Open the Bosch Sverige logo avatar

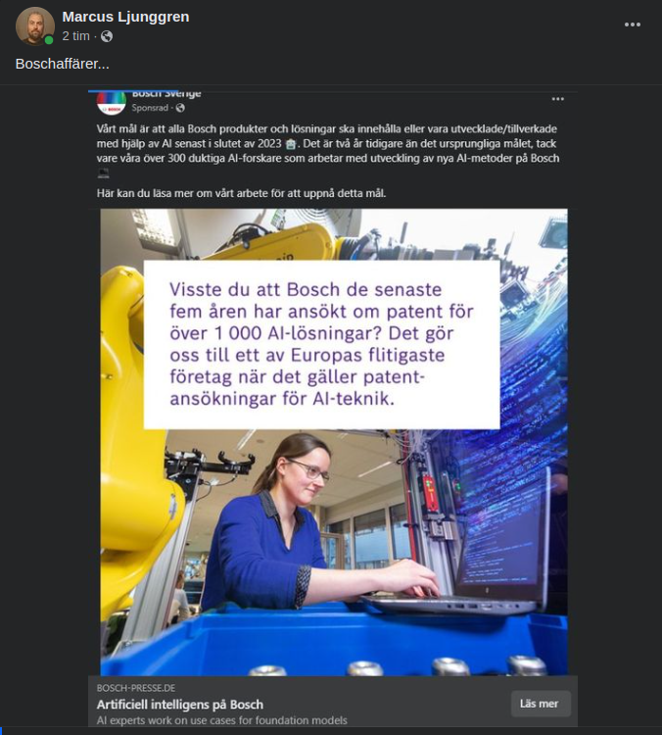(111, 103)
